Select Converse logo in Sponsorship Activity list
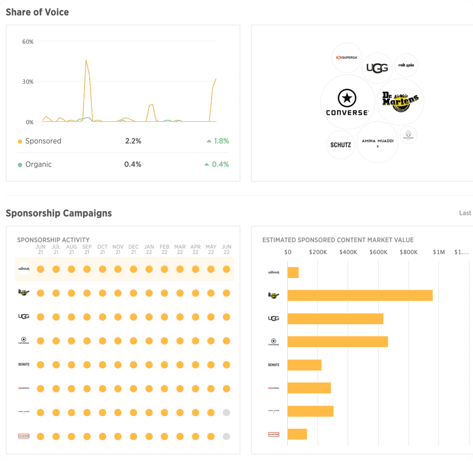The image size is (473, 461). [x=24, y=340]
